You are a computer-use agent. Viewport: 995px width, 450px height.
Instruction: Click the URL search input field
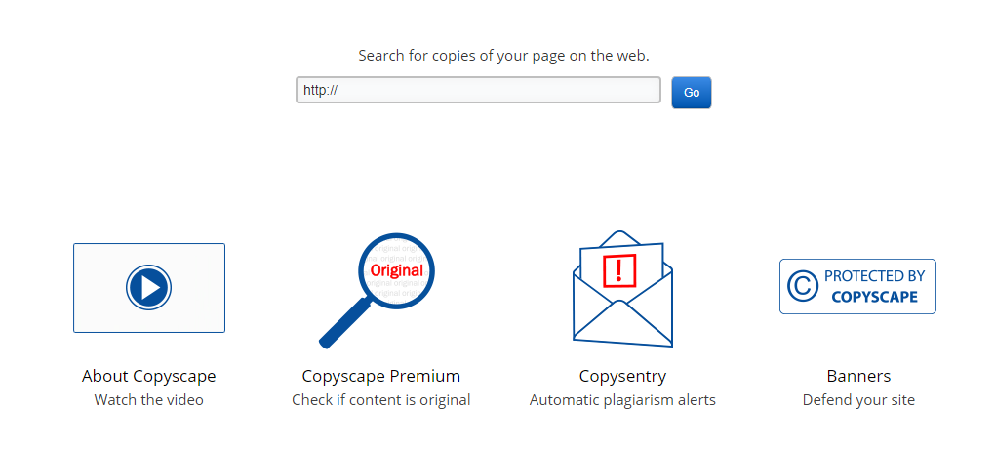[478, 91]
